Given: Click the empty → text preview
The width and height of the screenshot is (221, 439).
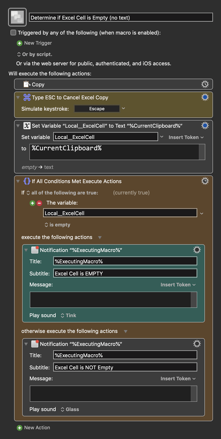Looking at the screenshot, I should [37, 167].
